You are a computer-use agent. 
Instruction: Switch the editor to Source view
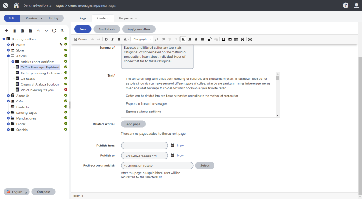point(81,39)
